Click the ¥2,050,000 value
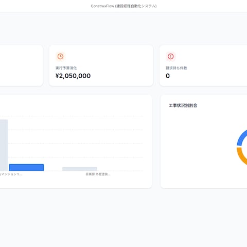This screenshot has width=247, height=247. click(x=73, y=76)
